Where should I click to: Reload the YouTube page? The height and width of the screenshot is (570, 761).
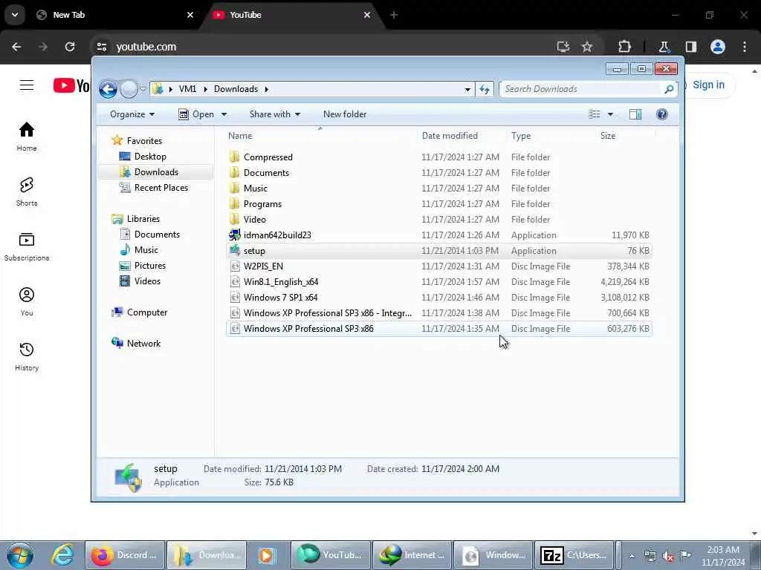click(x=70, y=47)
